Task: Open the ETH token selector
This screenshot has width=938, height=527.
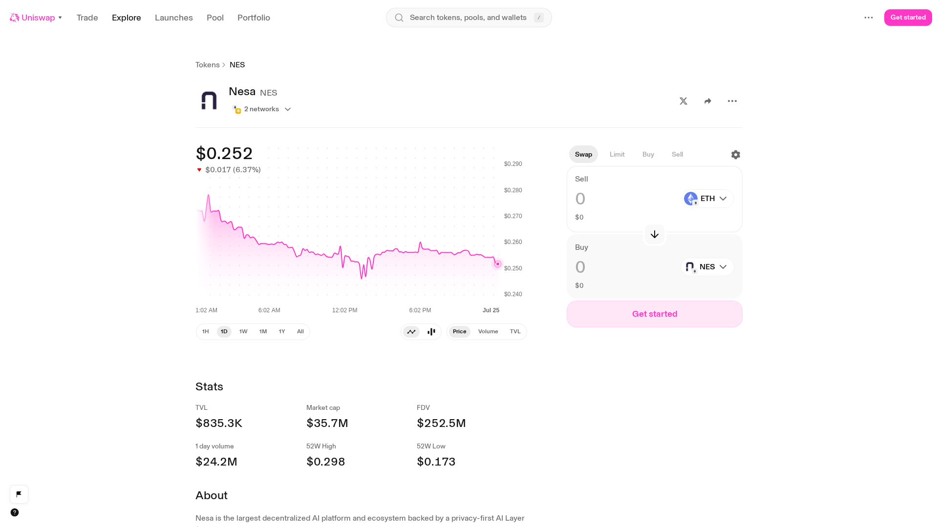Action: [707, 199]
